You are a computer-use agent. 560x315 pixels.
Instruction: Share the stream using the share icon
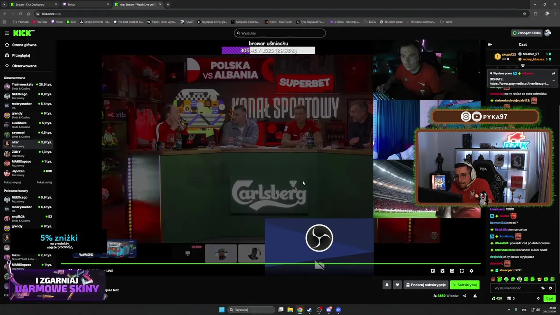[x=465, y=296]
